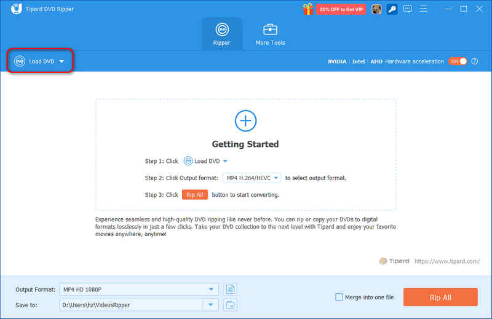Check Merge into one file
This screenshot has height=319, width=492.
point(339,297)
